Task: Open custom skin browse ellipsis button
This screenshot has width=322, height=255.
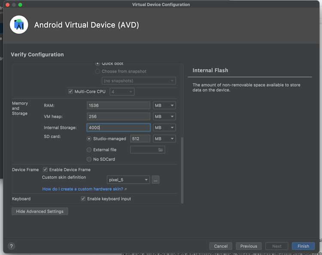Action: click(x=155, y=180)
